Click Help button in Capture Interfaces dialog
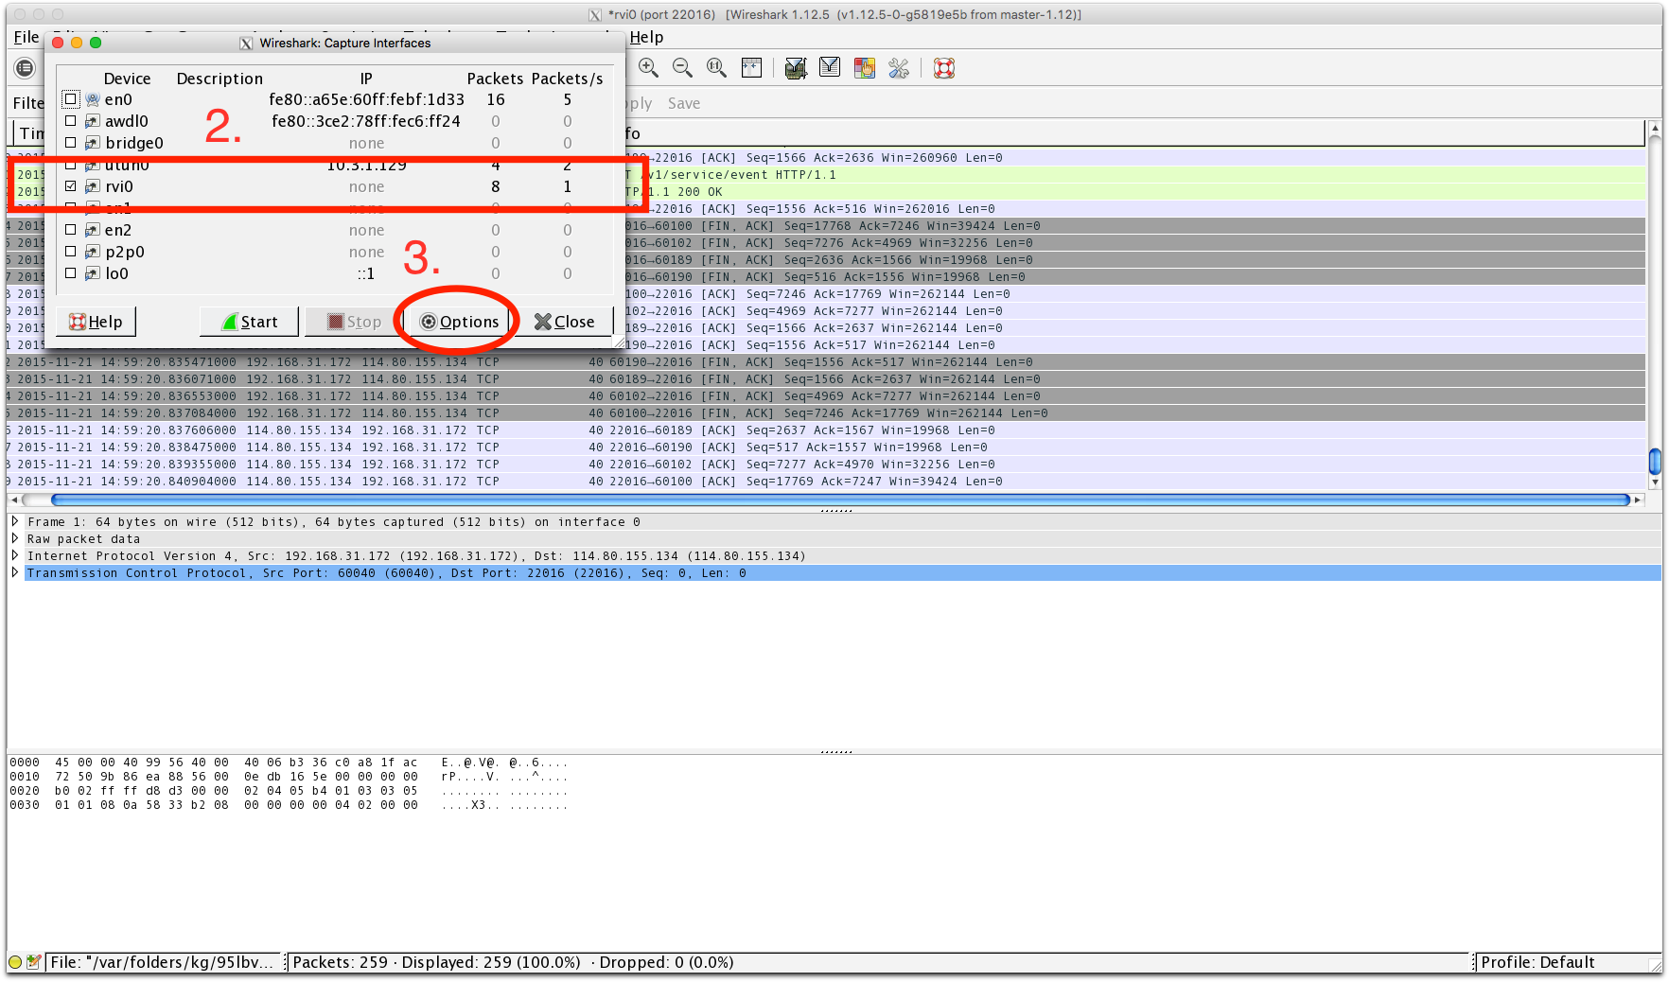 pos(96,322)
